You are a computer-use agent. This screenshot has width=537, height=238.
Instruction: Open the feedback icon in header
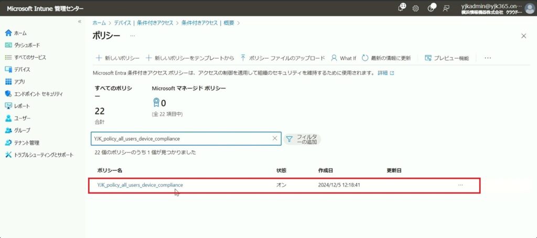(x=446, y=8)
